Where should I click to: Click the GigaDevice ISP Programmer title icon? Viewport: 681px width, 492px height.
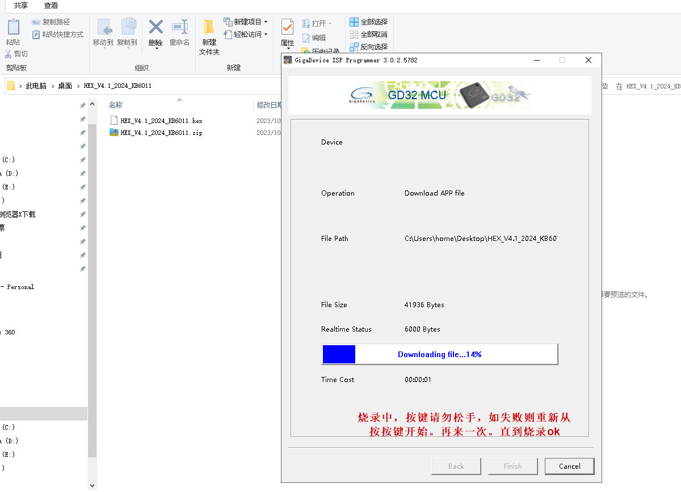[288, 60]
